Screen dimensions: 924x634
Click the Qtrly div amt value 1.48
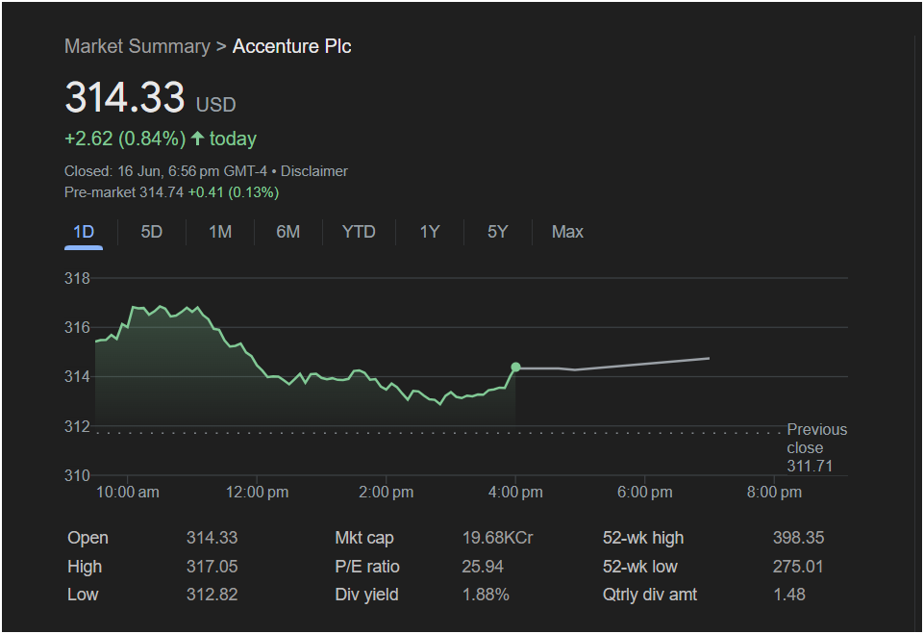(789, 595)
